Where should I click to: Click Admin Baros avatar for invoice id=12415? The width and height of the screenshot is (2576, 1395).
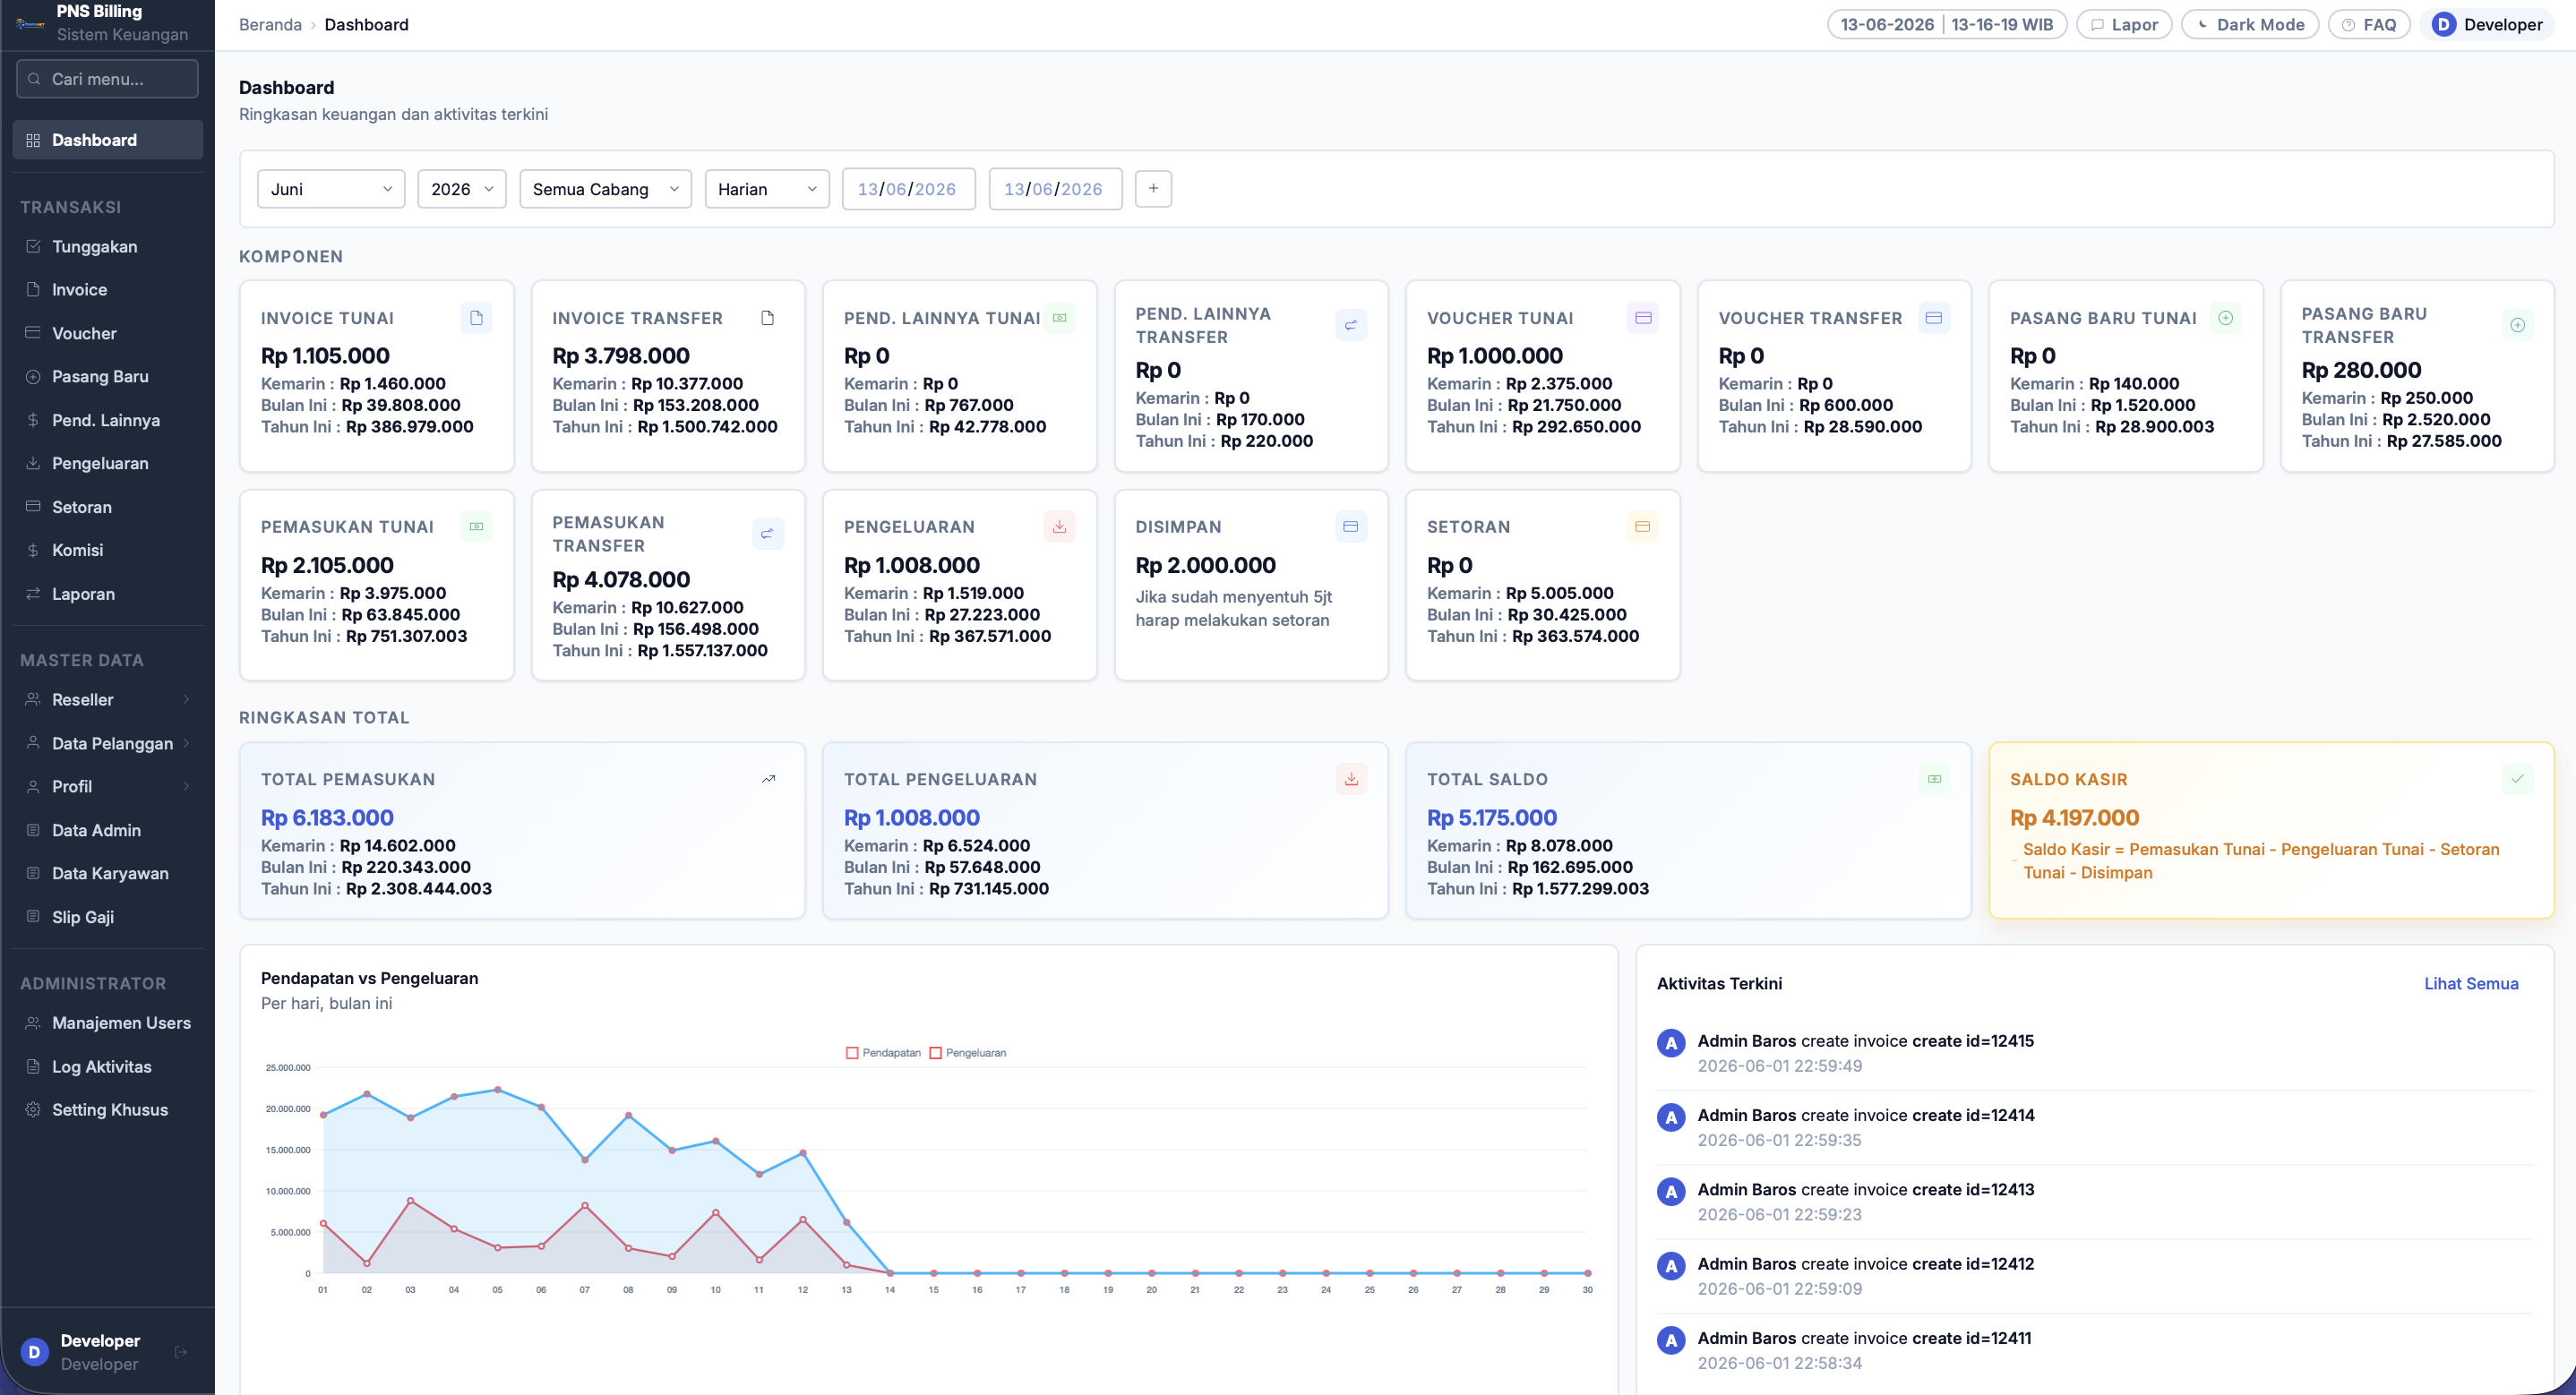click(x=1671, y=1043)
